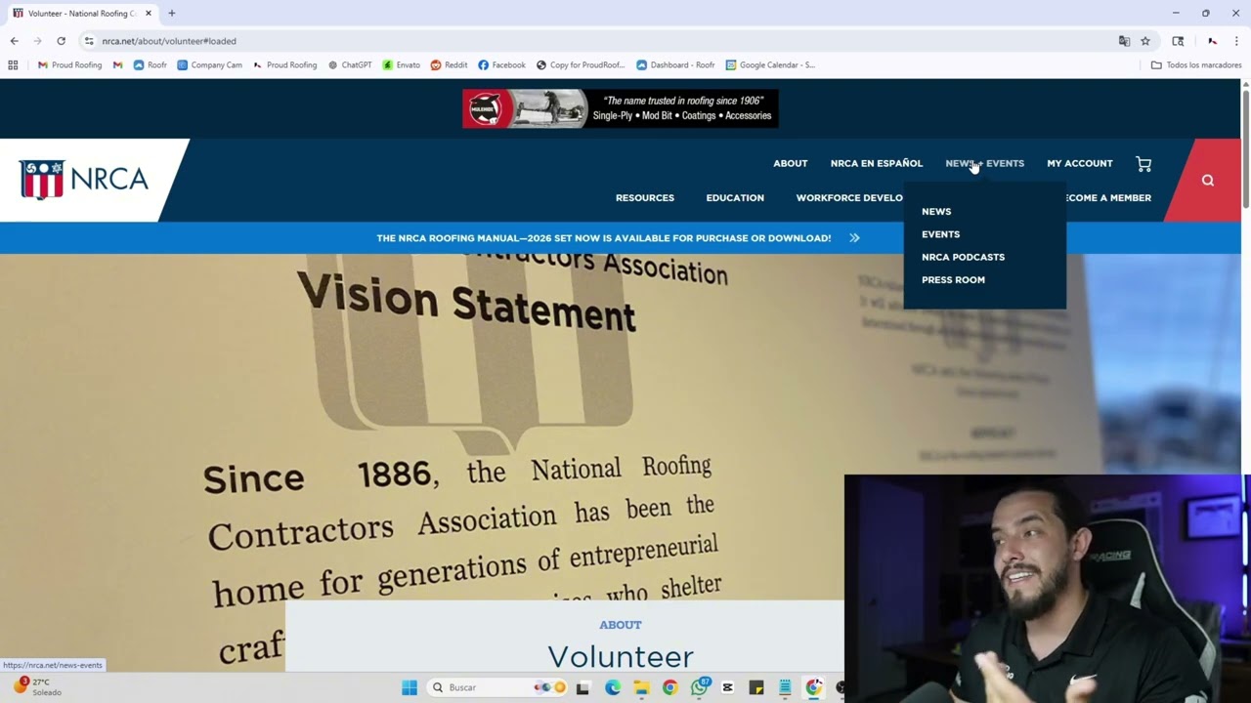Expand the About navigation menu

790,163
